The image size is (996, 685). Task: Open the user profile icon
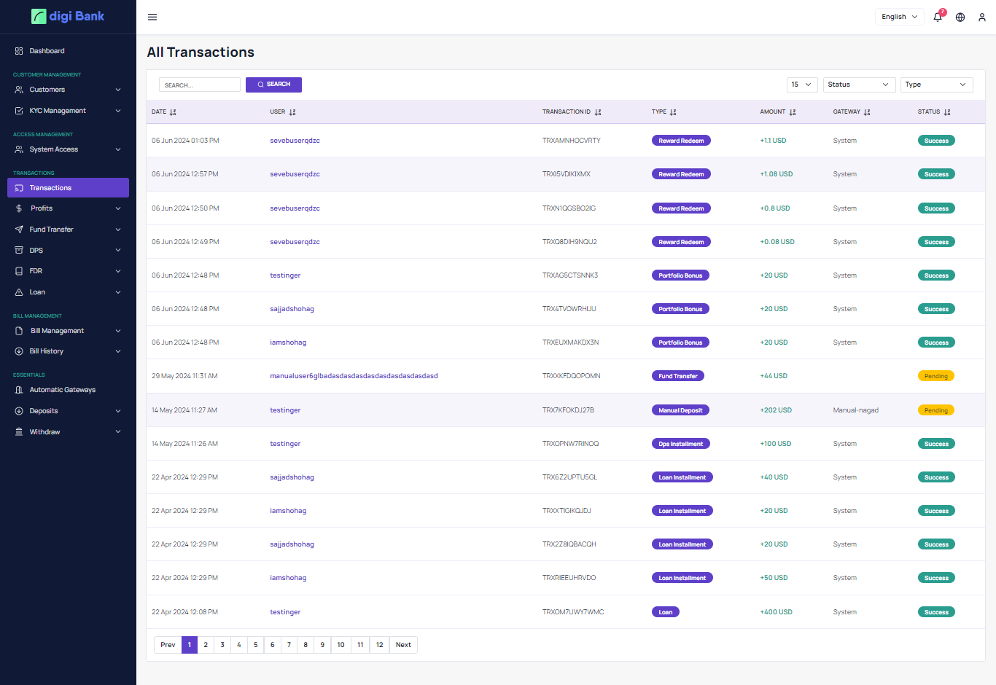(982, 17)
